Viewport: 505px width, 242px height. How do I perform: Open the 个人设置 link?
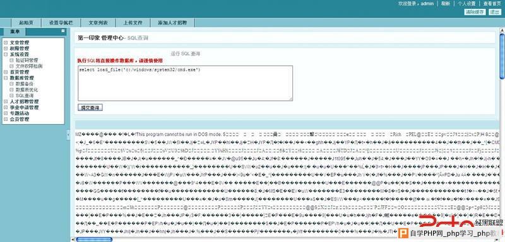[x=466, y=4]
